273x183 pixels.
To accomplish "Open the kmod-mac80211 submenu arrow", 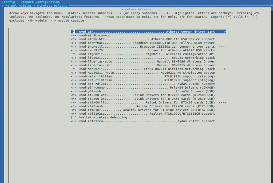I will click(x=222, y=69).
